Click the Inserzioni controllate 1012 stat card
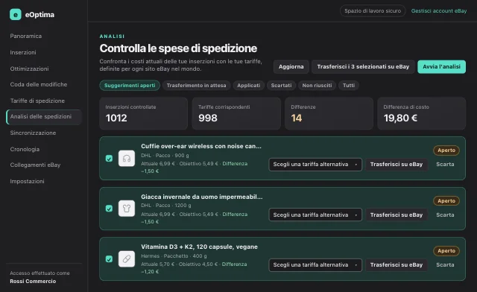Viewport: 477px width, 292px height. 144,113
